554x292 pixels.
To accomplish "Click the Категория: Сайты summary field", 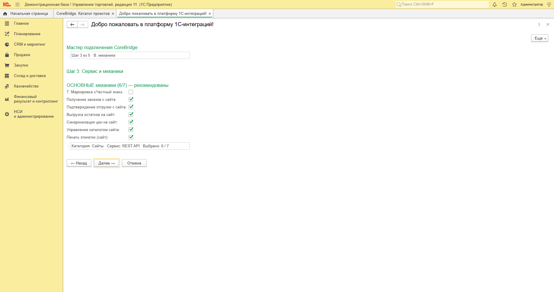I will coord(130,146).
